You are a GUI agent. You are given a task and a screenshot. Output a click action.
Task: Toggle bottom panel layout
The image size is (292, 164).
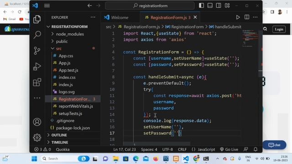(x=210, y=5)
